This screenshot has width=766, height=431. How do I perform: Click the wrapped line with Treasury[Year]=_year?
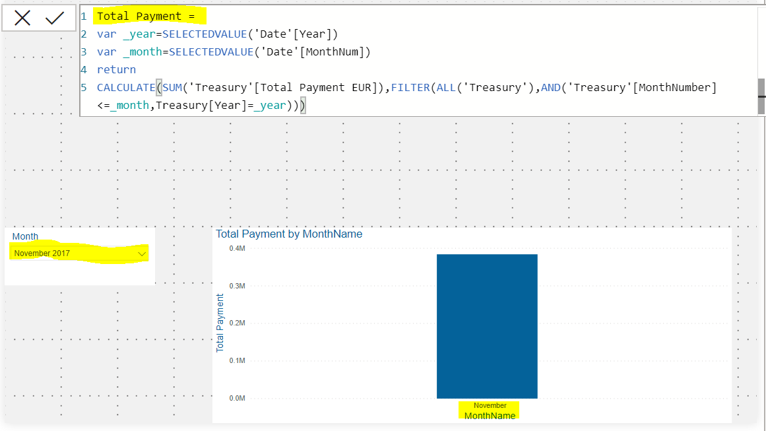coord(201,105)
